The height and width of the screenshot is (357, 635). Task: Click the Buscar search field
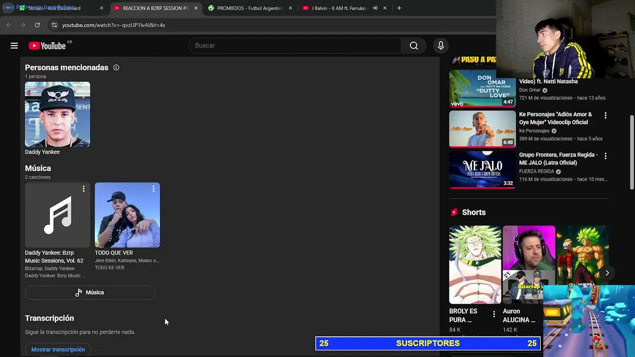tap(295, 46)
